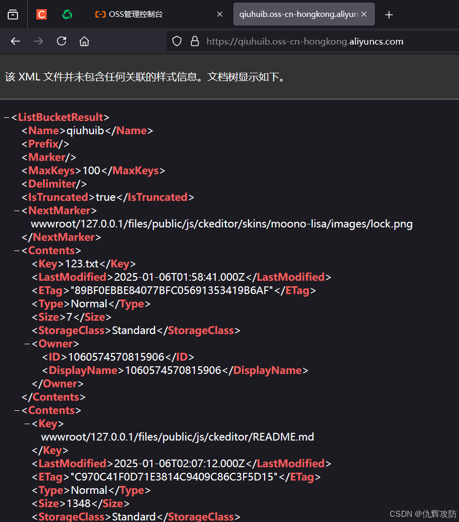The height and width of the screenshot is (522, 459).
Task: Open the browser home page
Action: pyautogui.click(x=84, y=41)
